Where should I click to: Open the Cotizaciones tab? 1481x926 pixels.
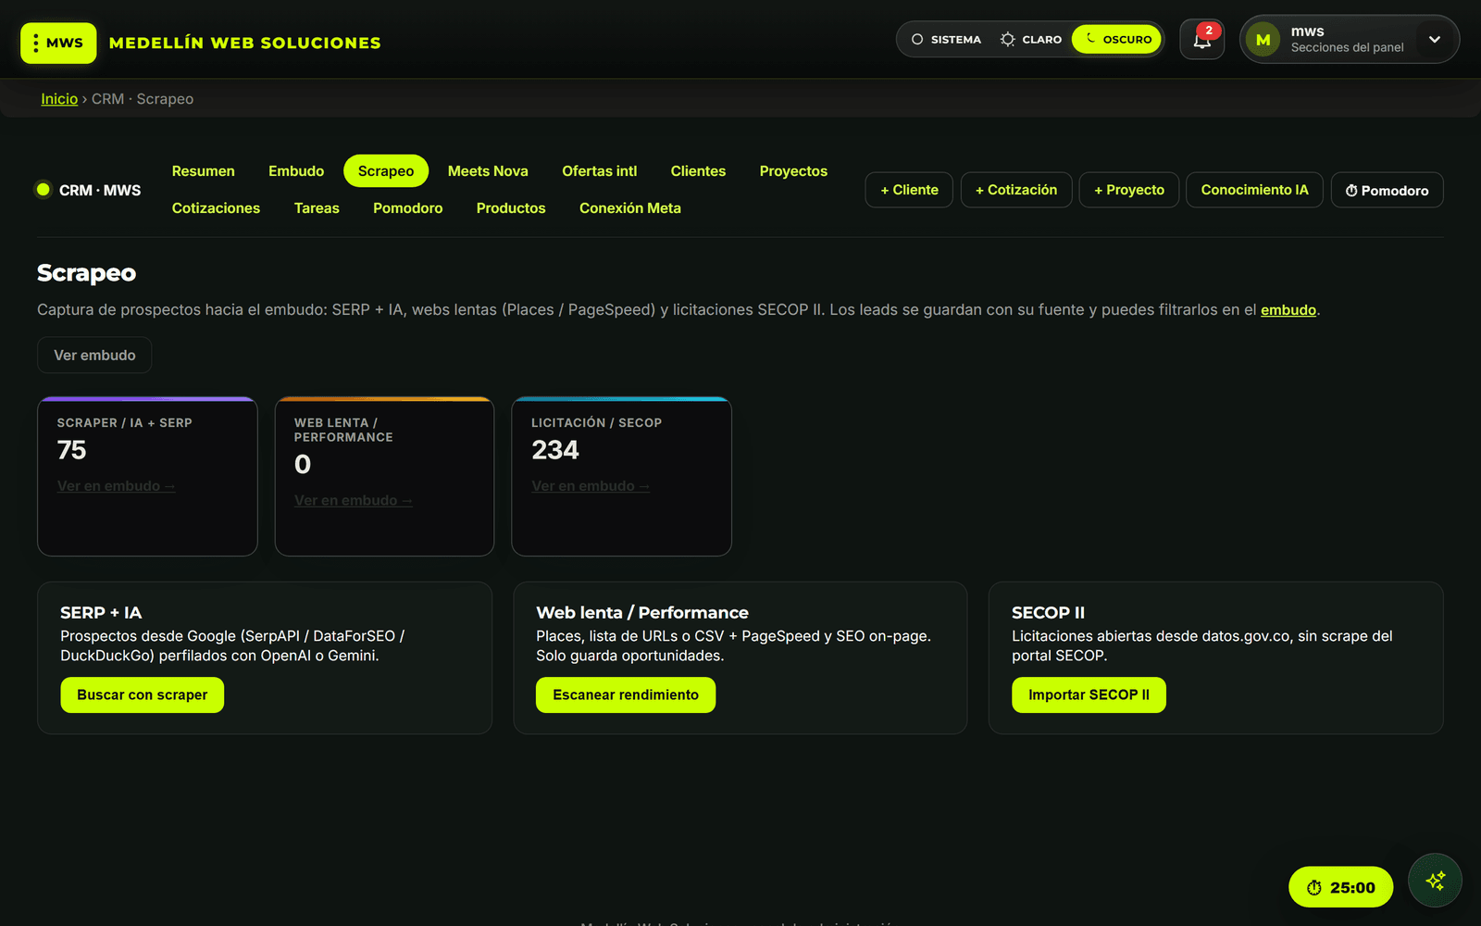point(216,208)
